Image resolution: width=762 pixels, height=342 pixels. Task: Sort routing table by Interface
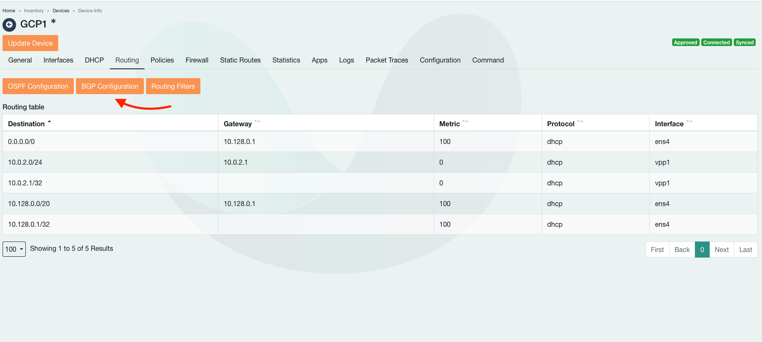tap(669, 124)
